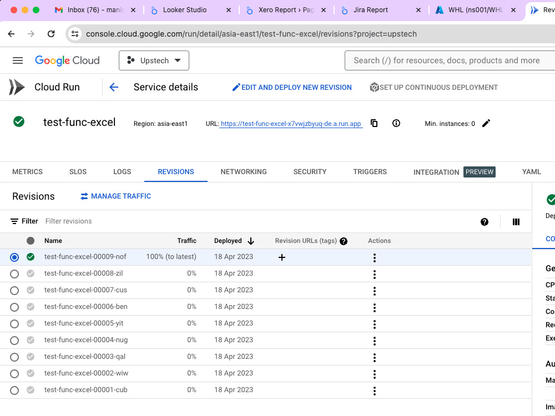This screenshot has width=555, height=416.
Task: Click MANAGE TRAFFIC button
Action: (x=116, y=196)
